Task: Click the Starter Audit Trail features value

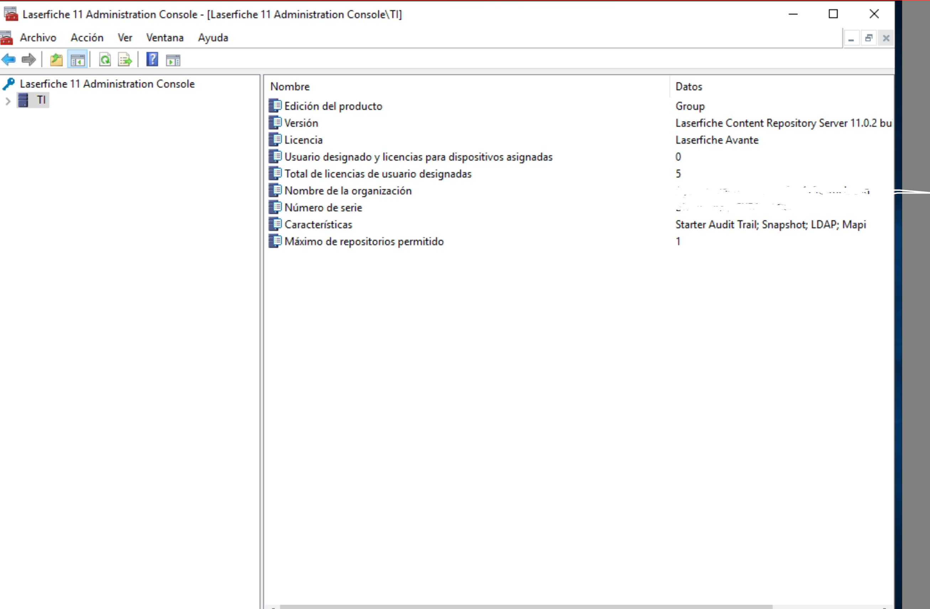Action: pos(771,224)
